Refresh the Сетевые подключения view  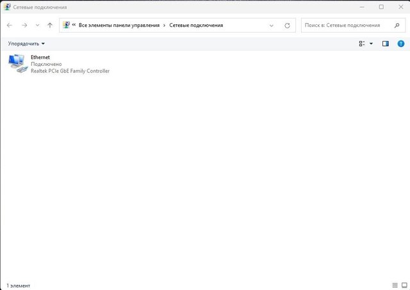tap(287, 26)
